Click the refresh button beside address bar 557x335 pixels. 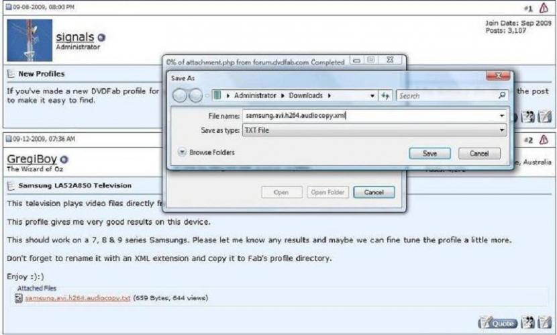point(385,95)
